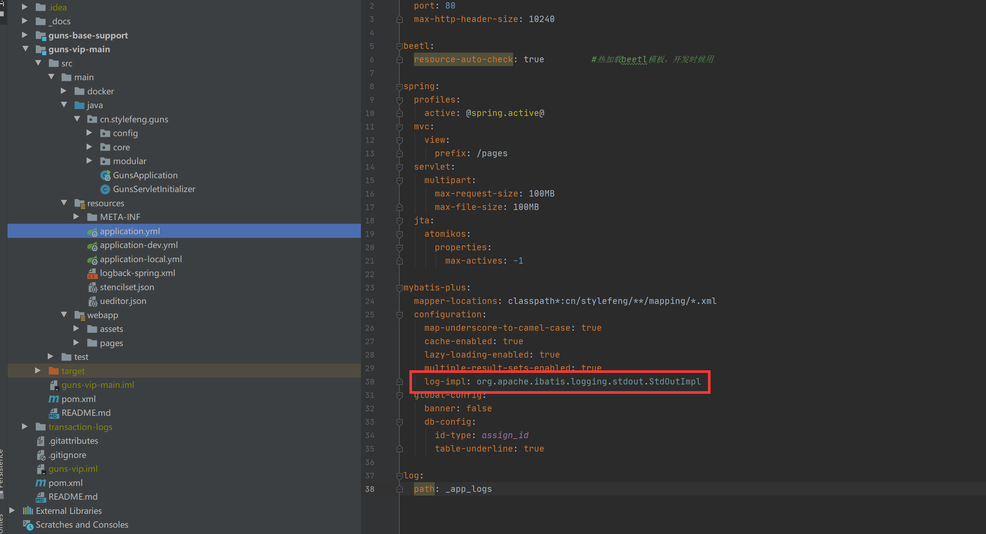Select the pages folder under webapp
986x534 pixels.
point(111,343)
